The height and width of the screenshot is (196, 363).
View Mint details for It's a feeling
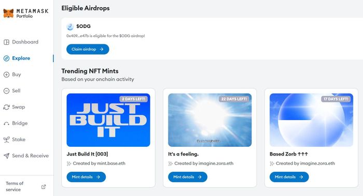click(x=188, y=177)
